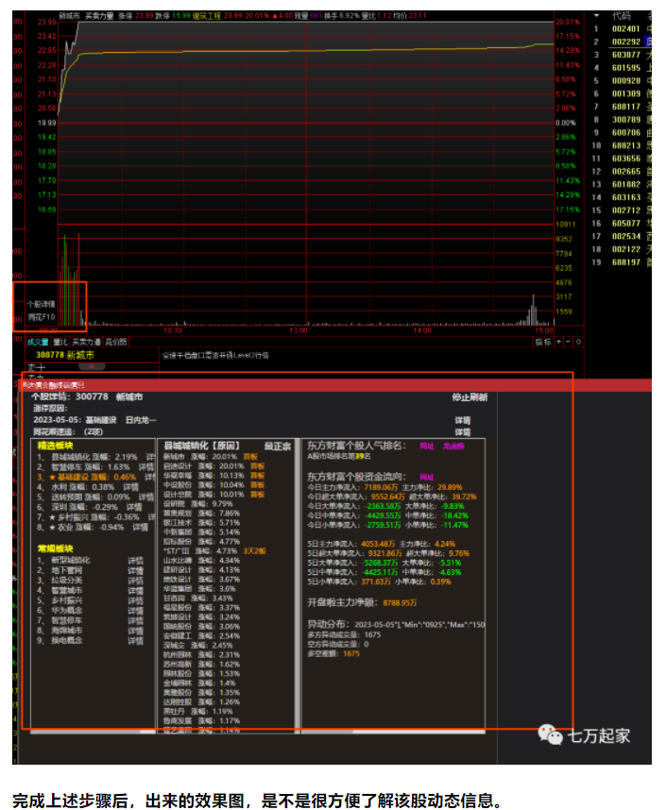
Task: Select stock code 603877 in the list
Action: click(x=625, y=55)
